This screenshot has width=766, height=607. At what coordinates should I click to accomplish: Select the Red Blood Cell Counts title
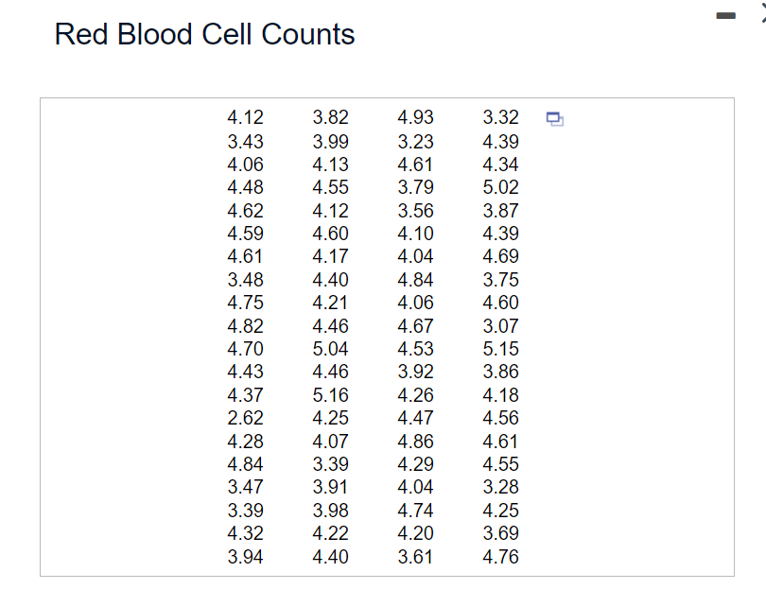tap(204, 34)
